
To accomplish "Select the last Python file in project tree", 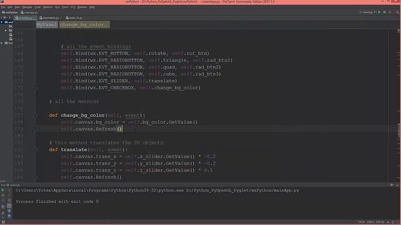I will pyautogui.click(x=11, y=39).
